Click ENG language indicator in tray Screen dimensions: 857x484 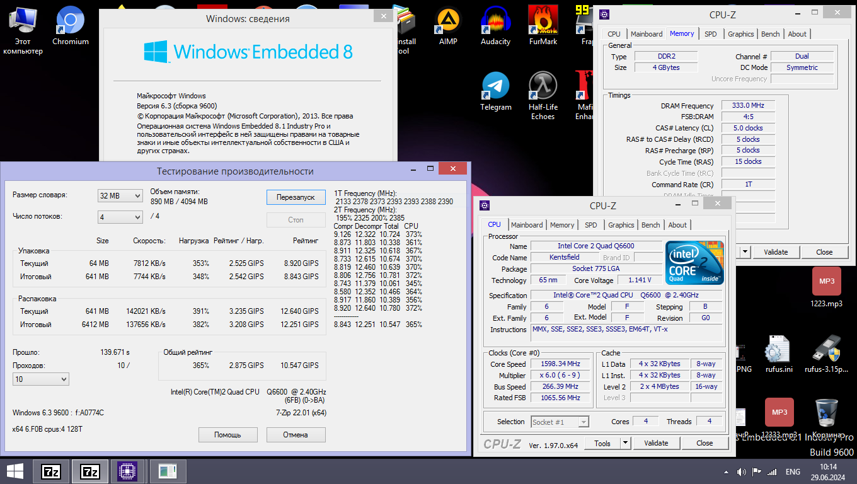793,471
